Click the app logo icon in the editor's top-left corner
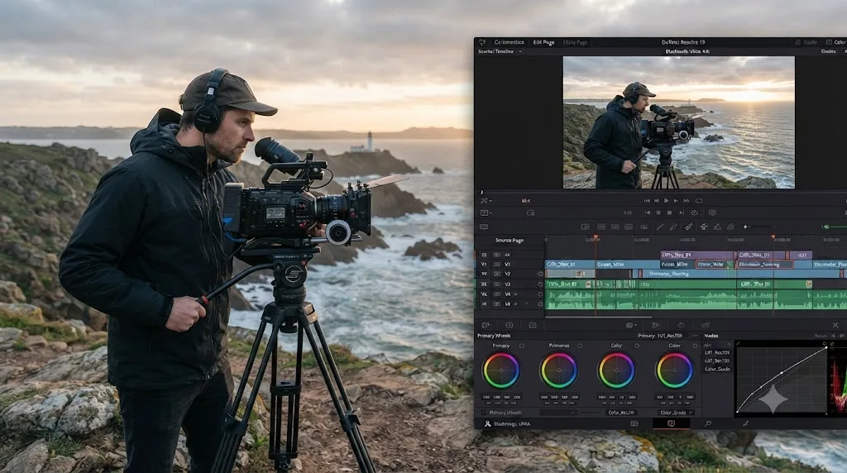The width and height of the screenshot is (847, 473). pyautogui.click(x=482, y=42)
